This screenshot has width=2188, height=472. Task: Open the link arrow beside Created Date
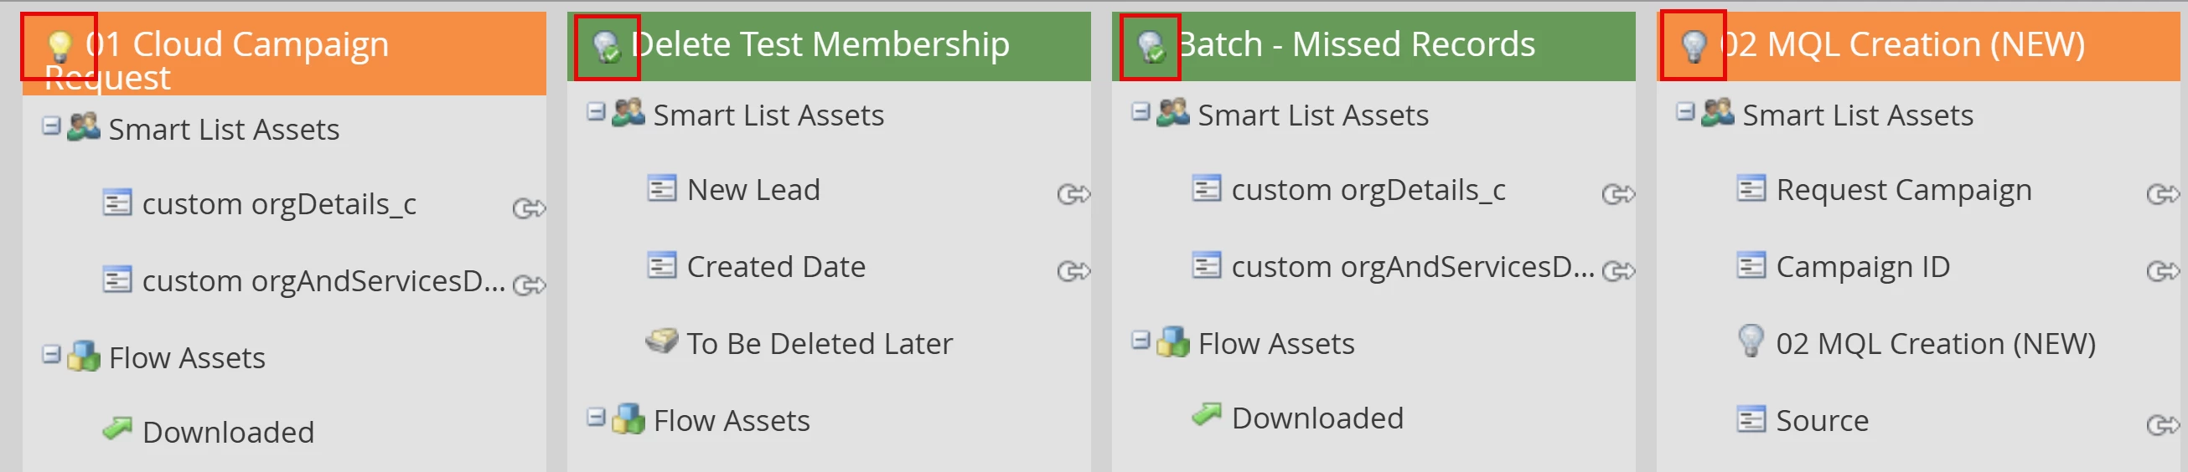pos(1073,271)
